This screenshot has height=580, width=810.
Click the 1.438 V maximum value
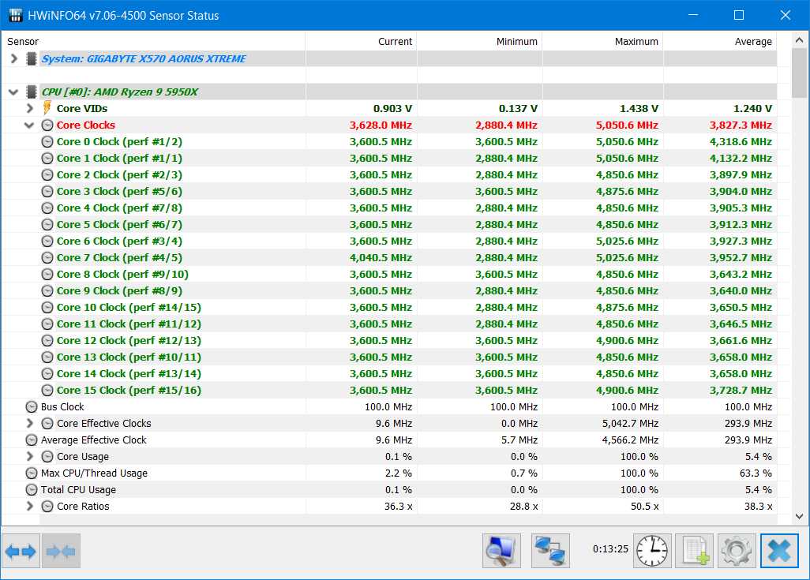click(x=639, y=108)
